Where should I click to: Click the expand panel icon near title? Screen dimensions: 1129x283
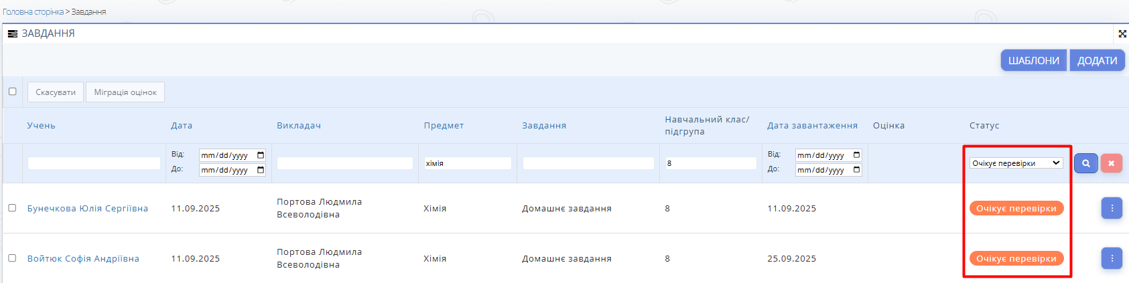point(1122,33)
